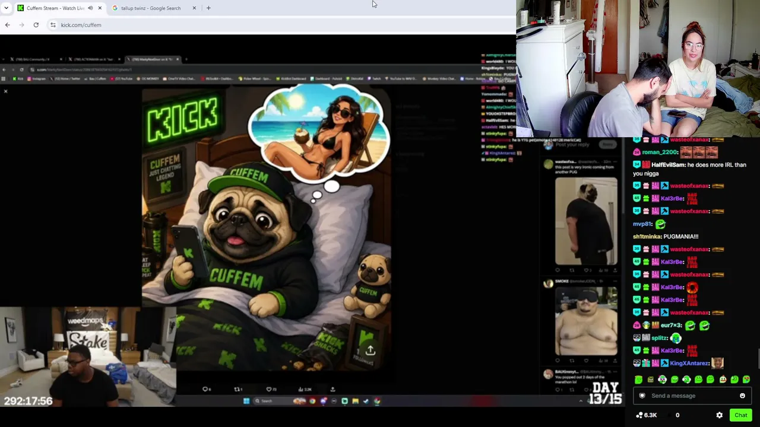Click the Send a message chat input
Image resolution: width=760 pixels, height=427 pixels.
coord(692,396)
